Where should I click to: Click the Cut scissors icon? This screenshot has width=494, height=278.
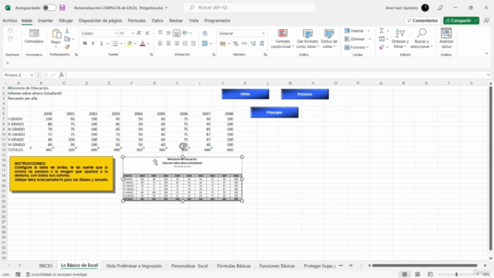[67, 31]
